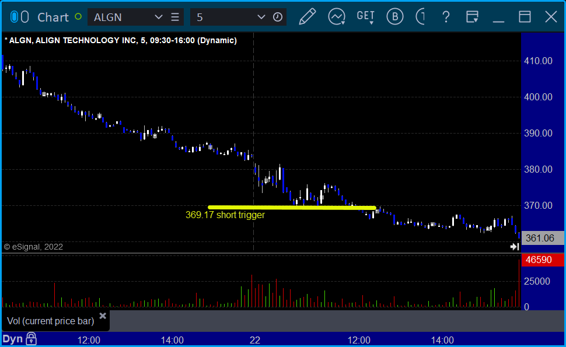Open the chart type studies icon
Screen dimensions: 566x347
point(337,16)
